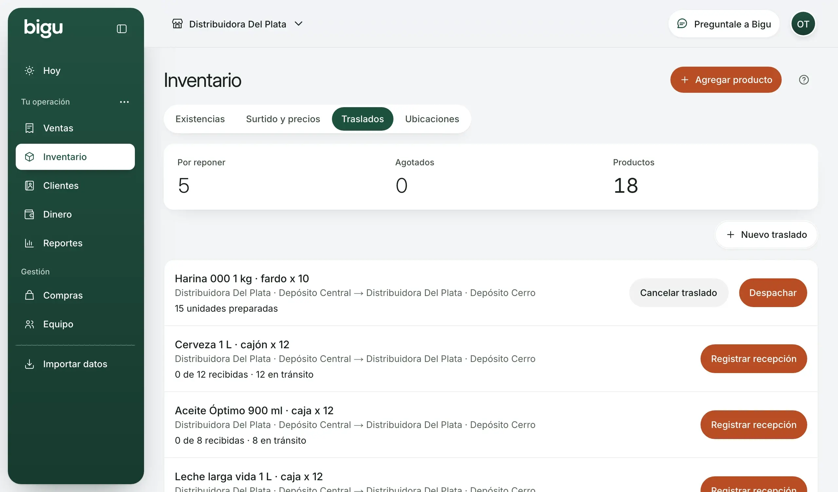Despachar the Harina 000 transfer
This screenshot has width=838, height=492.
(773, 293)
